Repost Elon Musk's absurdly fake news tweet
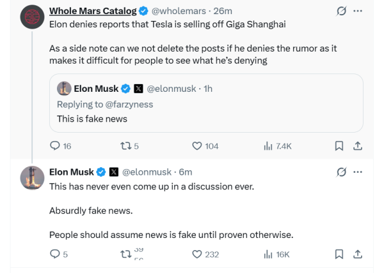The height and width of the screenshot is (273, 384). [x=132, y=255]
